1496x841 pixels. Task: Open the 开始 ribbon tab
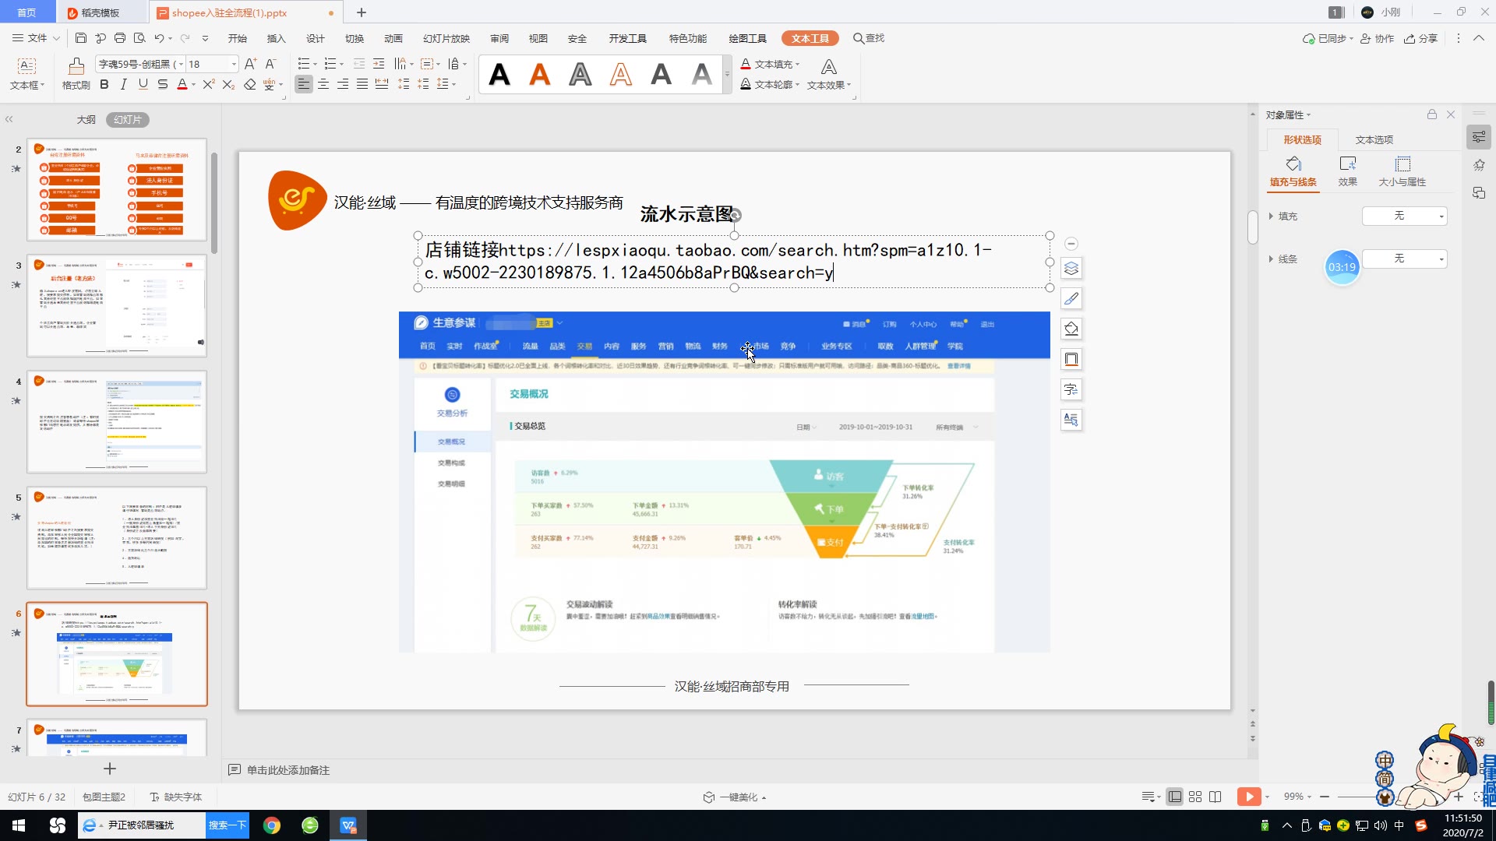[x=238, y=38]
